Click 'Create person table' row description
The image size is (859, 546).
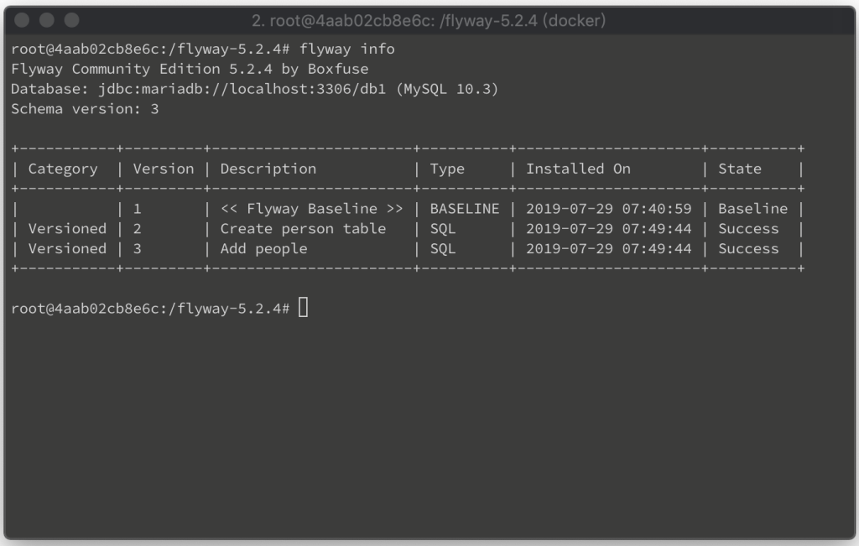click(303, 228)
